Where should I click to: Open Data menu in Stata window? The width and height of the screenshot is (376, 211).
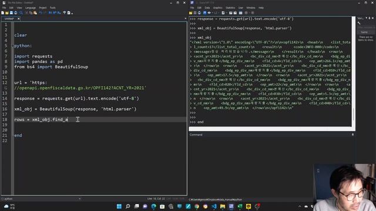coord(207,8)
